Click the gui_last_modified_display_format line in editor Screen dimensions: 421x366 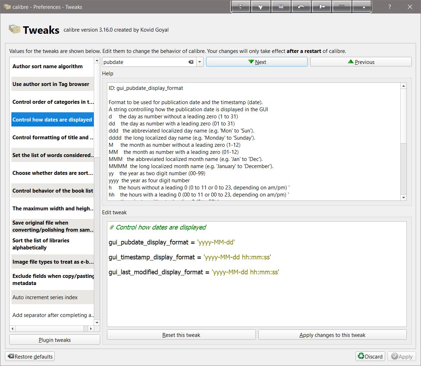point(194,272)
